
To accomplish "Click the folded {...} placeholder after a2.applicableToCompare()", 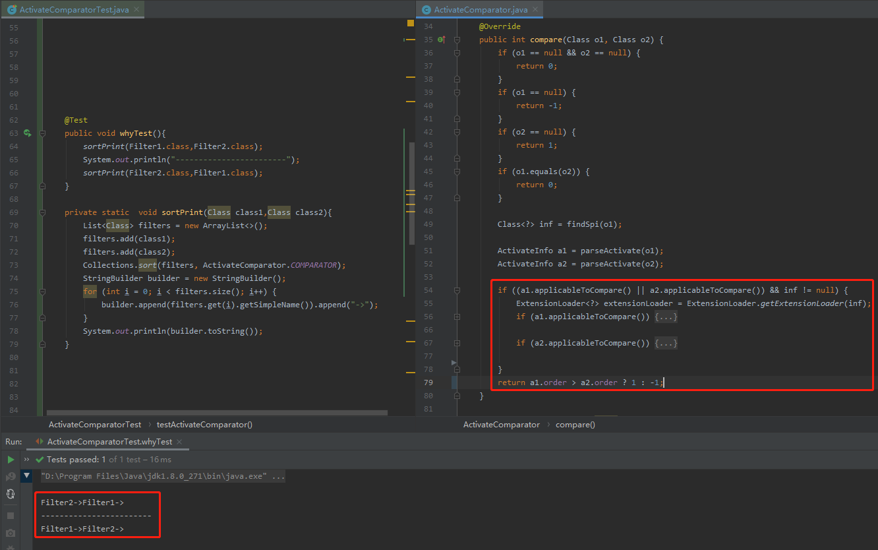I will [x=666, y=344].
